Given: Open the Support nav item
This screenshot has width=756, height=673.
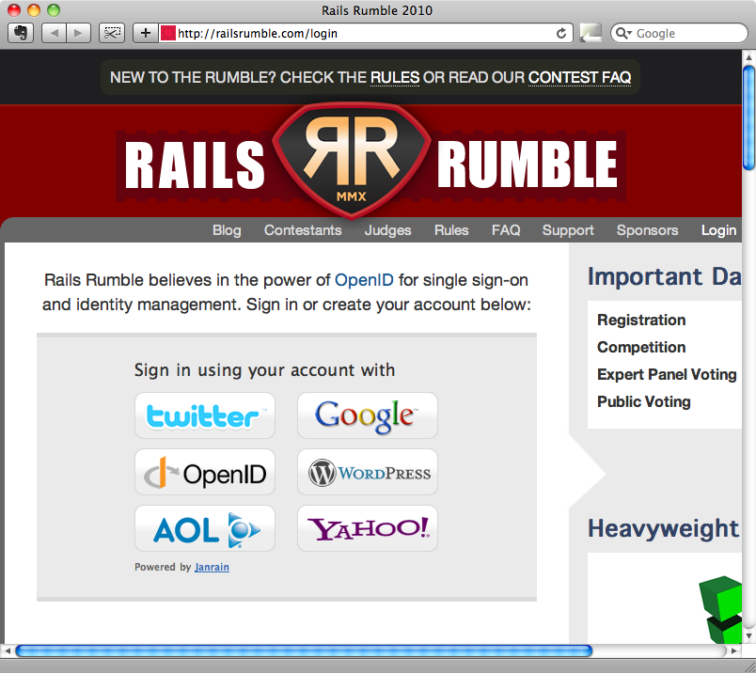Looking at the screenshot, I should coord(568,230).
